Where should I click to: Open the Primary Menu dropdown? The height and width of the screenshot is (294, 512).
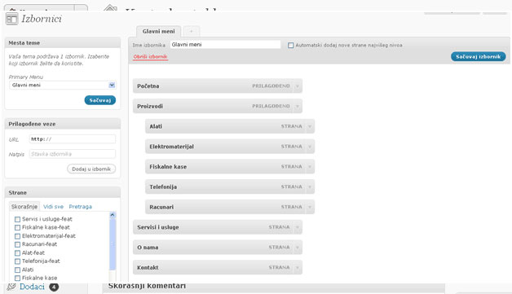pos(62,86)
